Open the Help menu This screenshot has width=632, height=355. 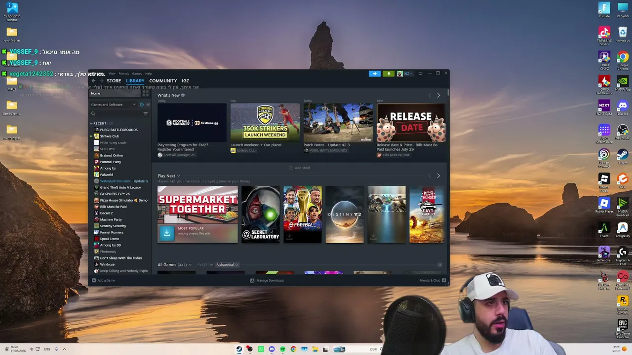[148, 73]
